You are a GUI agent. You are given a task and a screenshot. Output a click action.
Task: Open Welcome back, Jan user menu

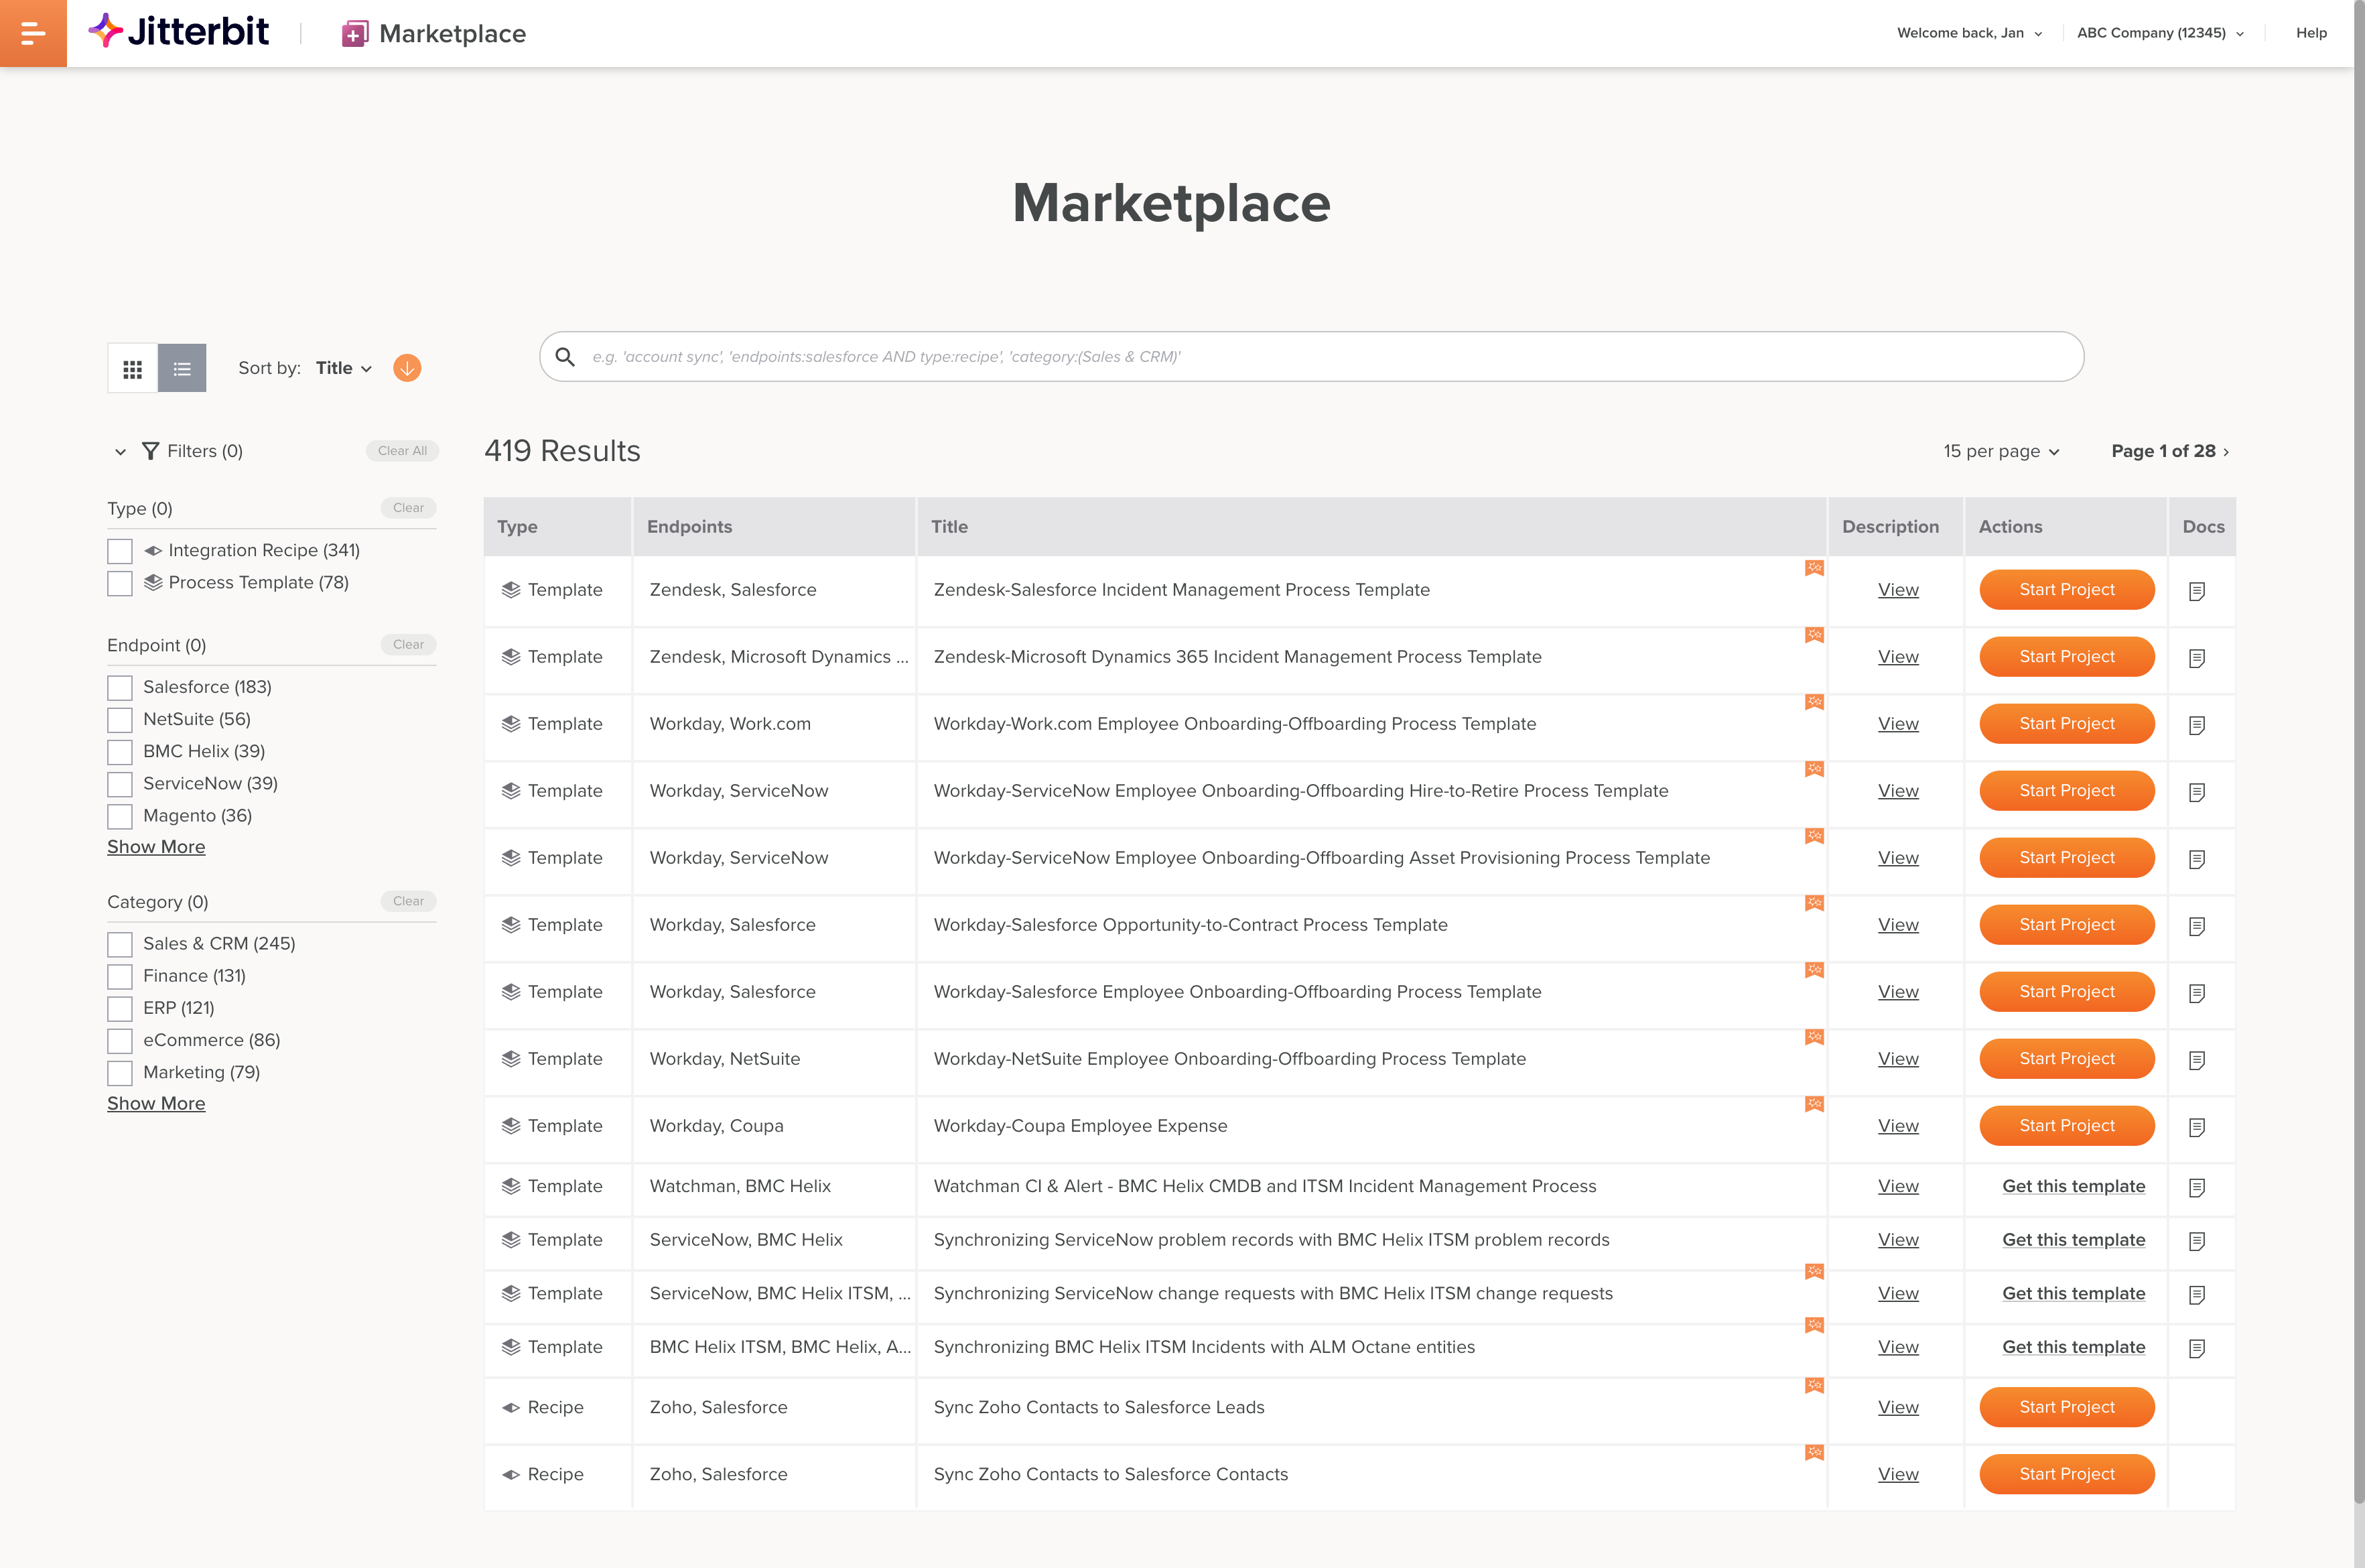click(x=1969, y=33)
